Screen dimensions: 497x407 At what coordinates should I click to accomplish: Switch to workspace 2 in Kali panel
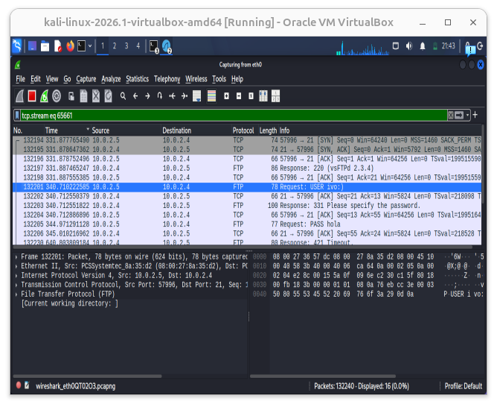pyautogui.click(x=115, y=46)
